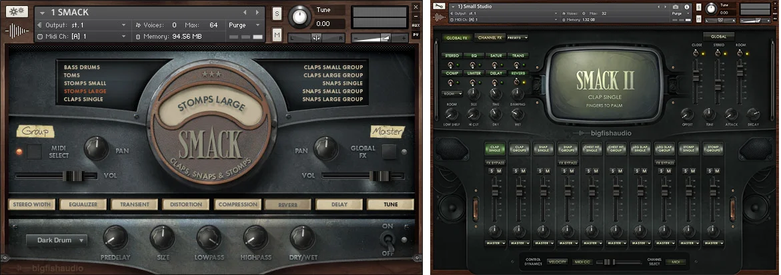Flip the toggle switch under STEREO effect
This screenshot has height=275, width=781.
(451, 65)
